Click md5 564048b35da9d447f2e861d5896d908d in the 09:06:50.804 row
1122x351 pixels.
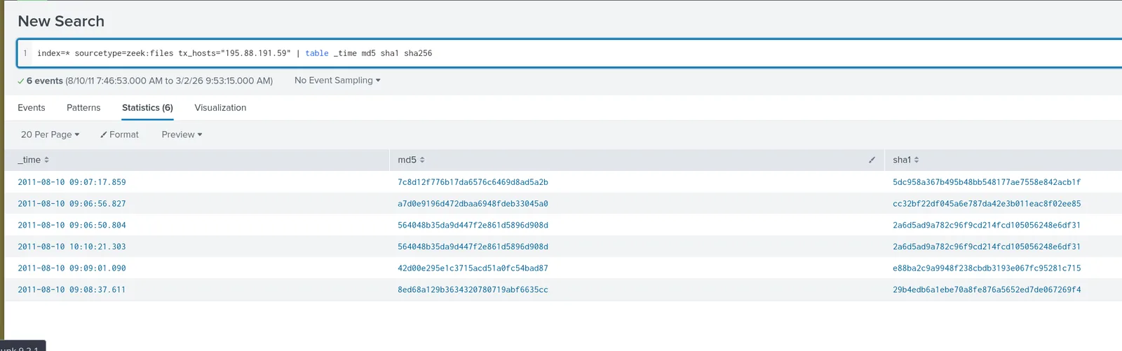click(x=473, y=226)
